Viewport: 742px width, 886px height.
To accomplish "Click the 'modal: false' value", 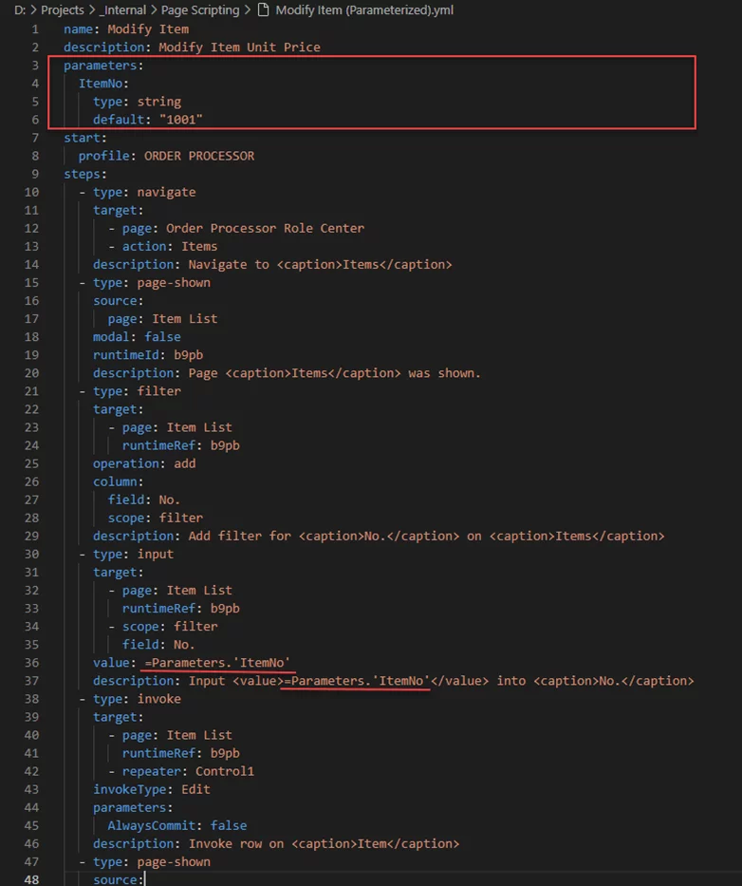I will pos(161,336).
